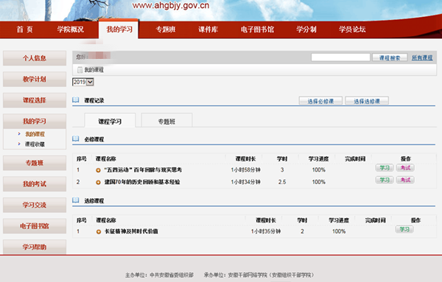442x282 pixels.
Task: Click the book icon next to 选修课程
Action: tap(76, 200)
